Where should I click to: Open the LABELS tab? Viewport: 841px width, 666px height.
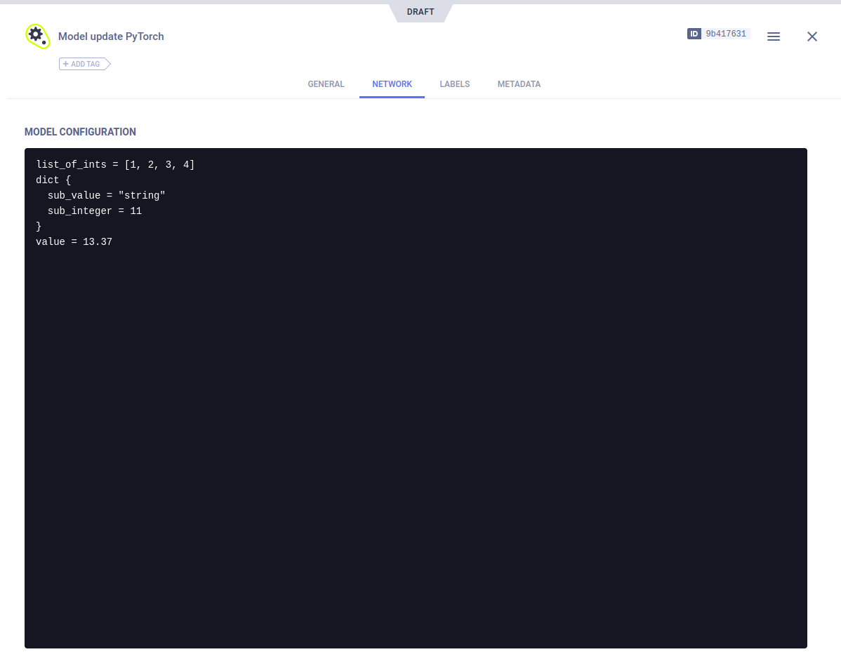(x=454, y=84)
